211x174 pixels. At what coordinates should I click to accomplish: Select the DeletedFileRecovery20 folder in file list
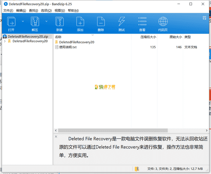pos(77,42)
